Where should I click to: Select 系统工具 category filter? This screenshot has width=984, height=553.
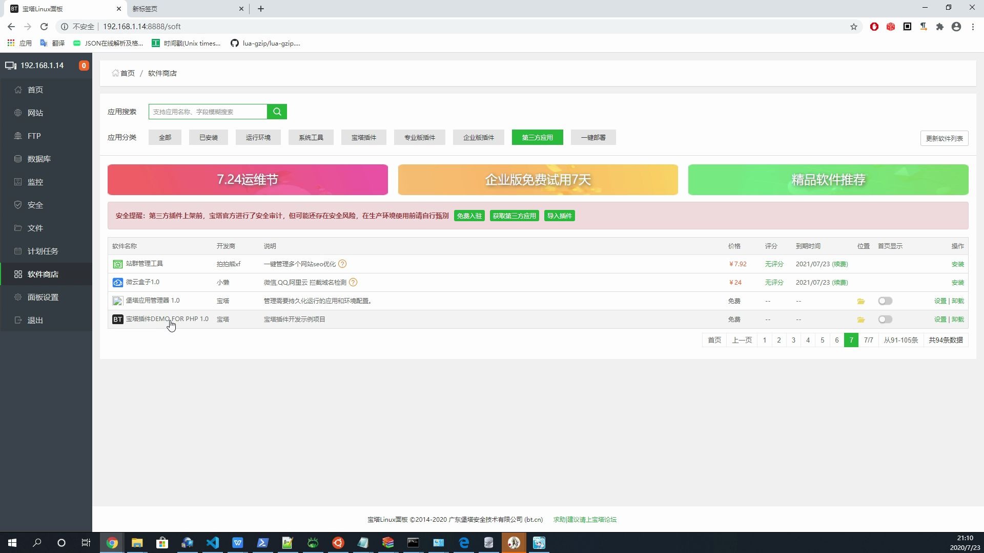tap(311, 137)
